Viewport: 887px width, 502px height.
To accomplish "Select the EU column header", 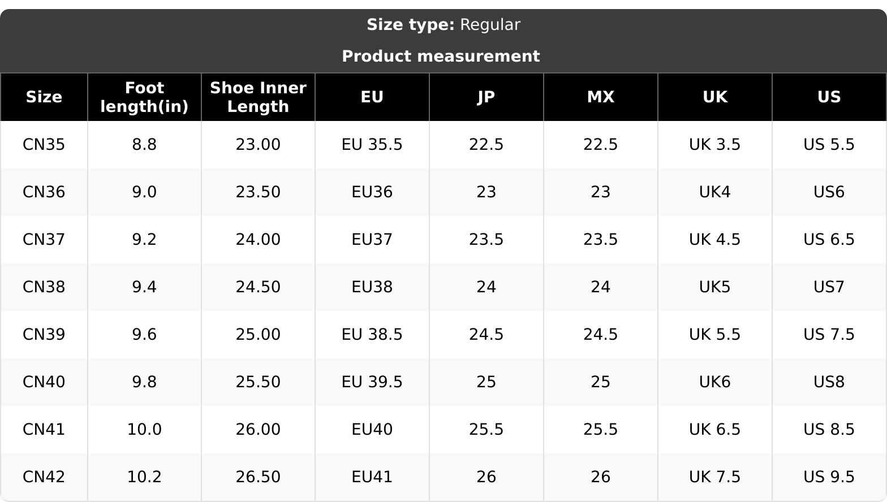I will pos(372,97).
